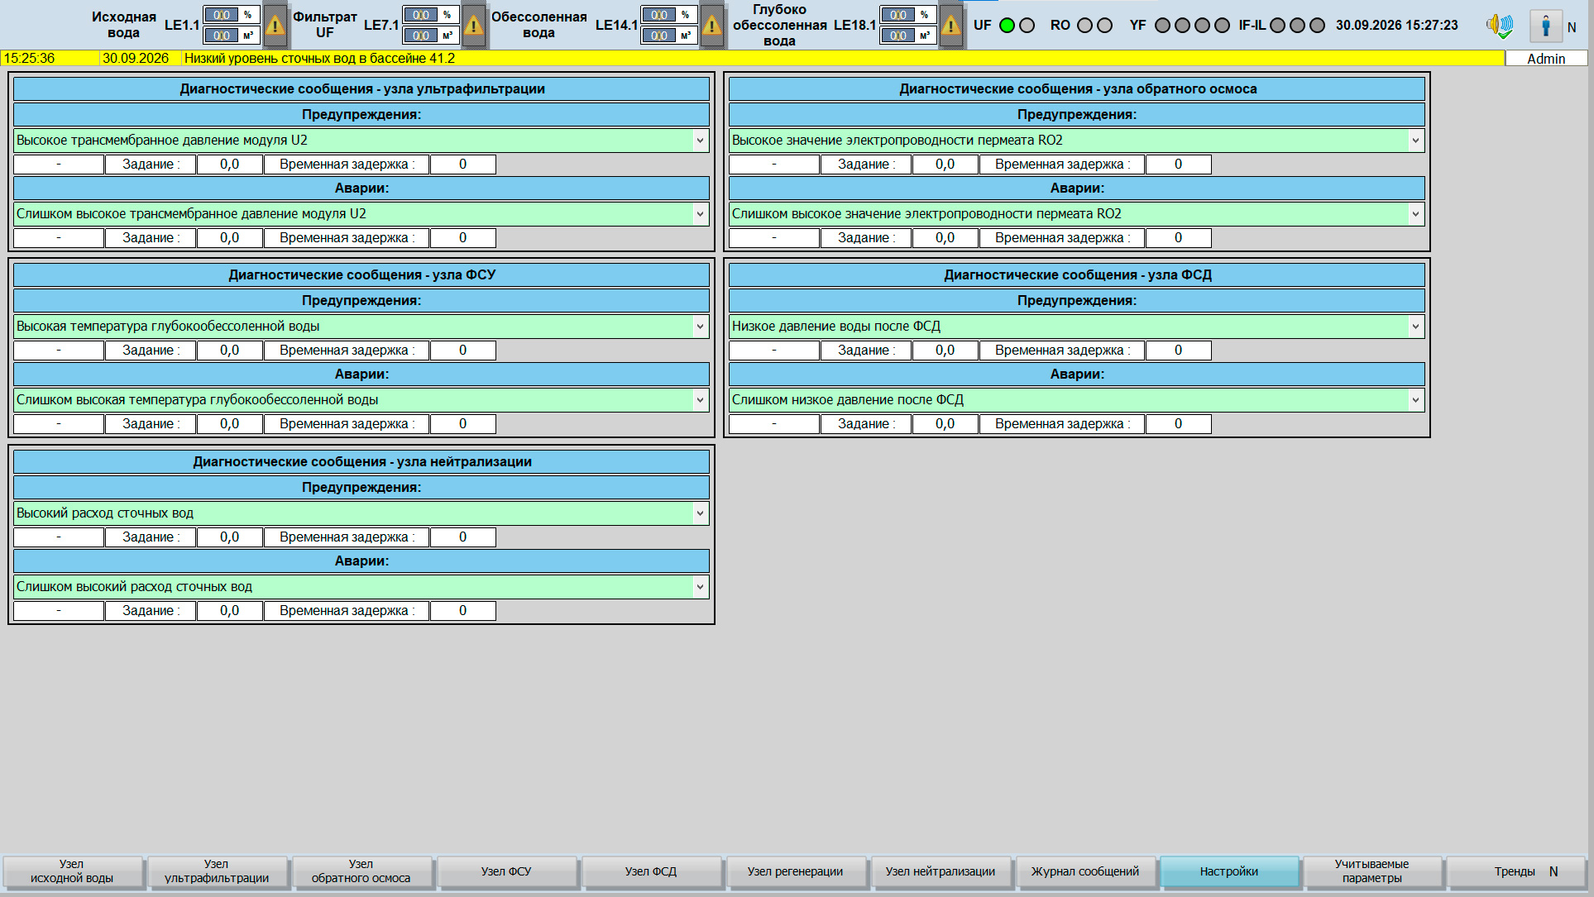Expand 'Слишком высокое трансмембранное давление модуля U2' dropdown
The width and height of the screenshot is (1594, 897).
[700, 214]
